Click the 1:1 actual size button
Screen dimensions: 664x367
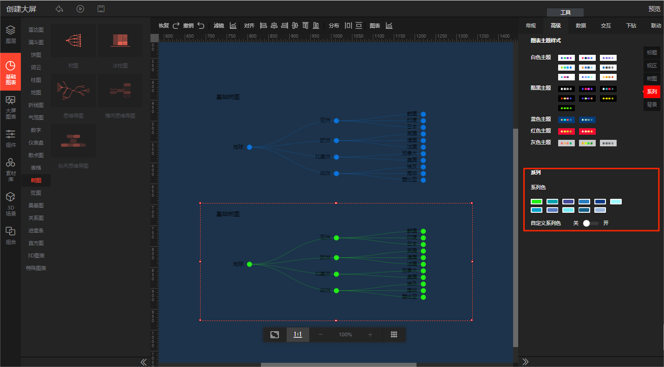[298, 334]
